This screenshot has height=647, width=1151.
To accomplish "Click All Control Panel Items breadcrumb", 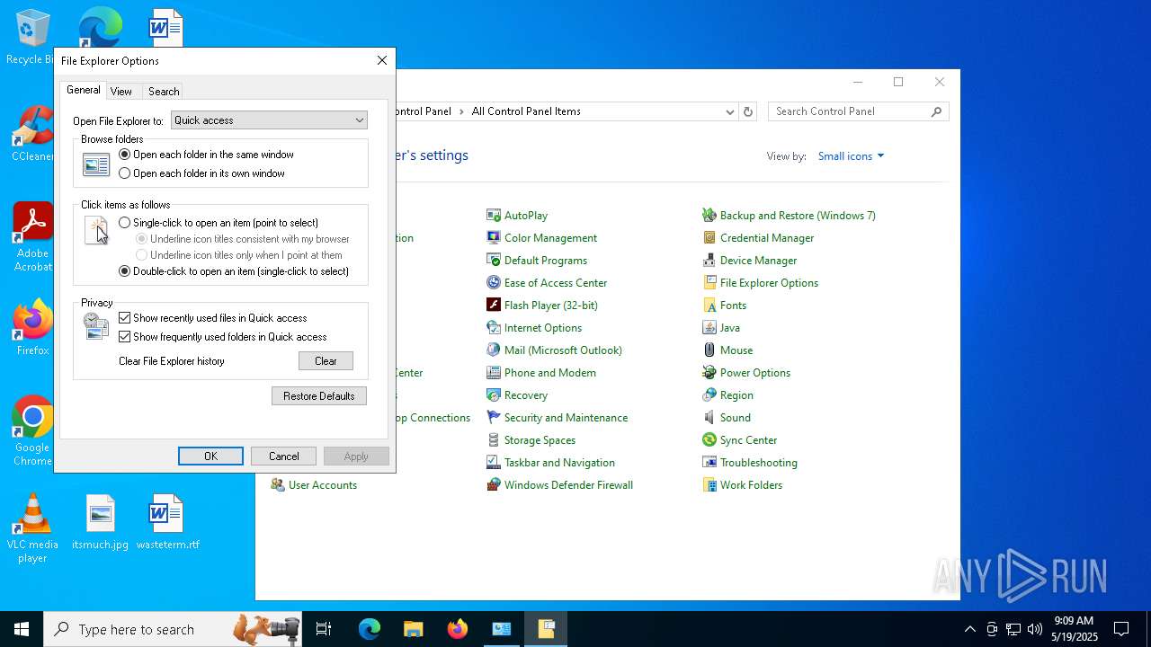I will 526,111.
